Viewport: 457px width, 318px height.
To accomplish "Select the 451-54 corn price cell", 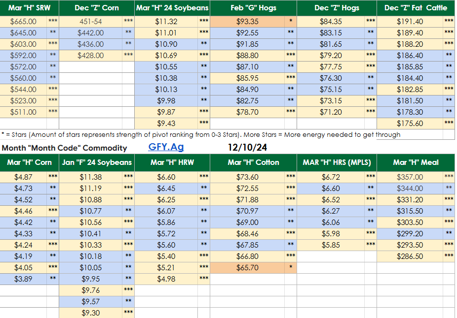I will tap(90, 22).
